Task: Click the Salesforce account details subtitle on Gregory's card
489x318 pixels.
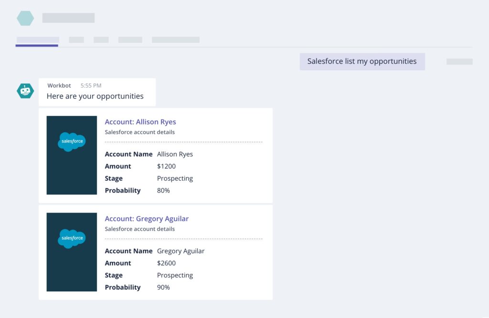Action: 139,229
